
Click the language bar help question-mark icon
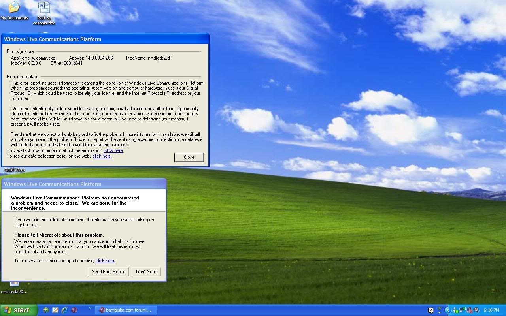(430, 310)
